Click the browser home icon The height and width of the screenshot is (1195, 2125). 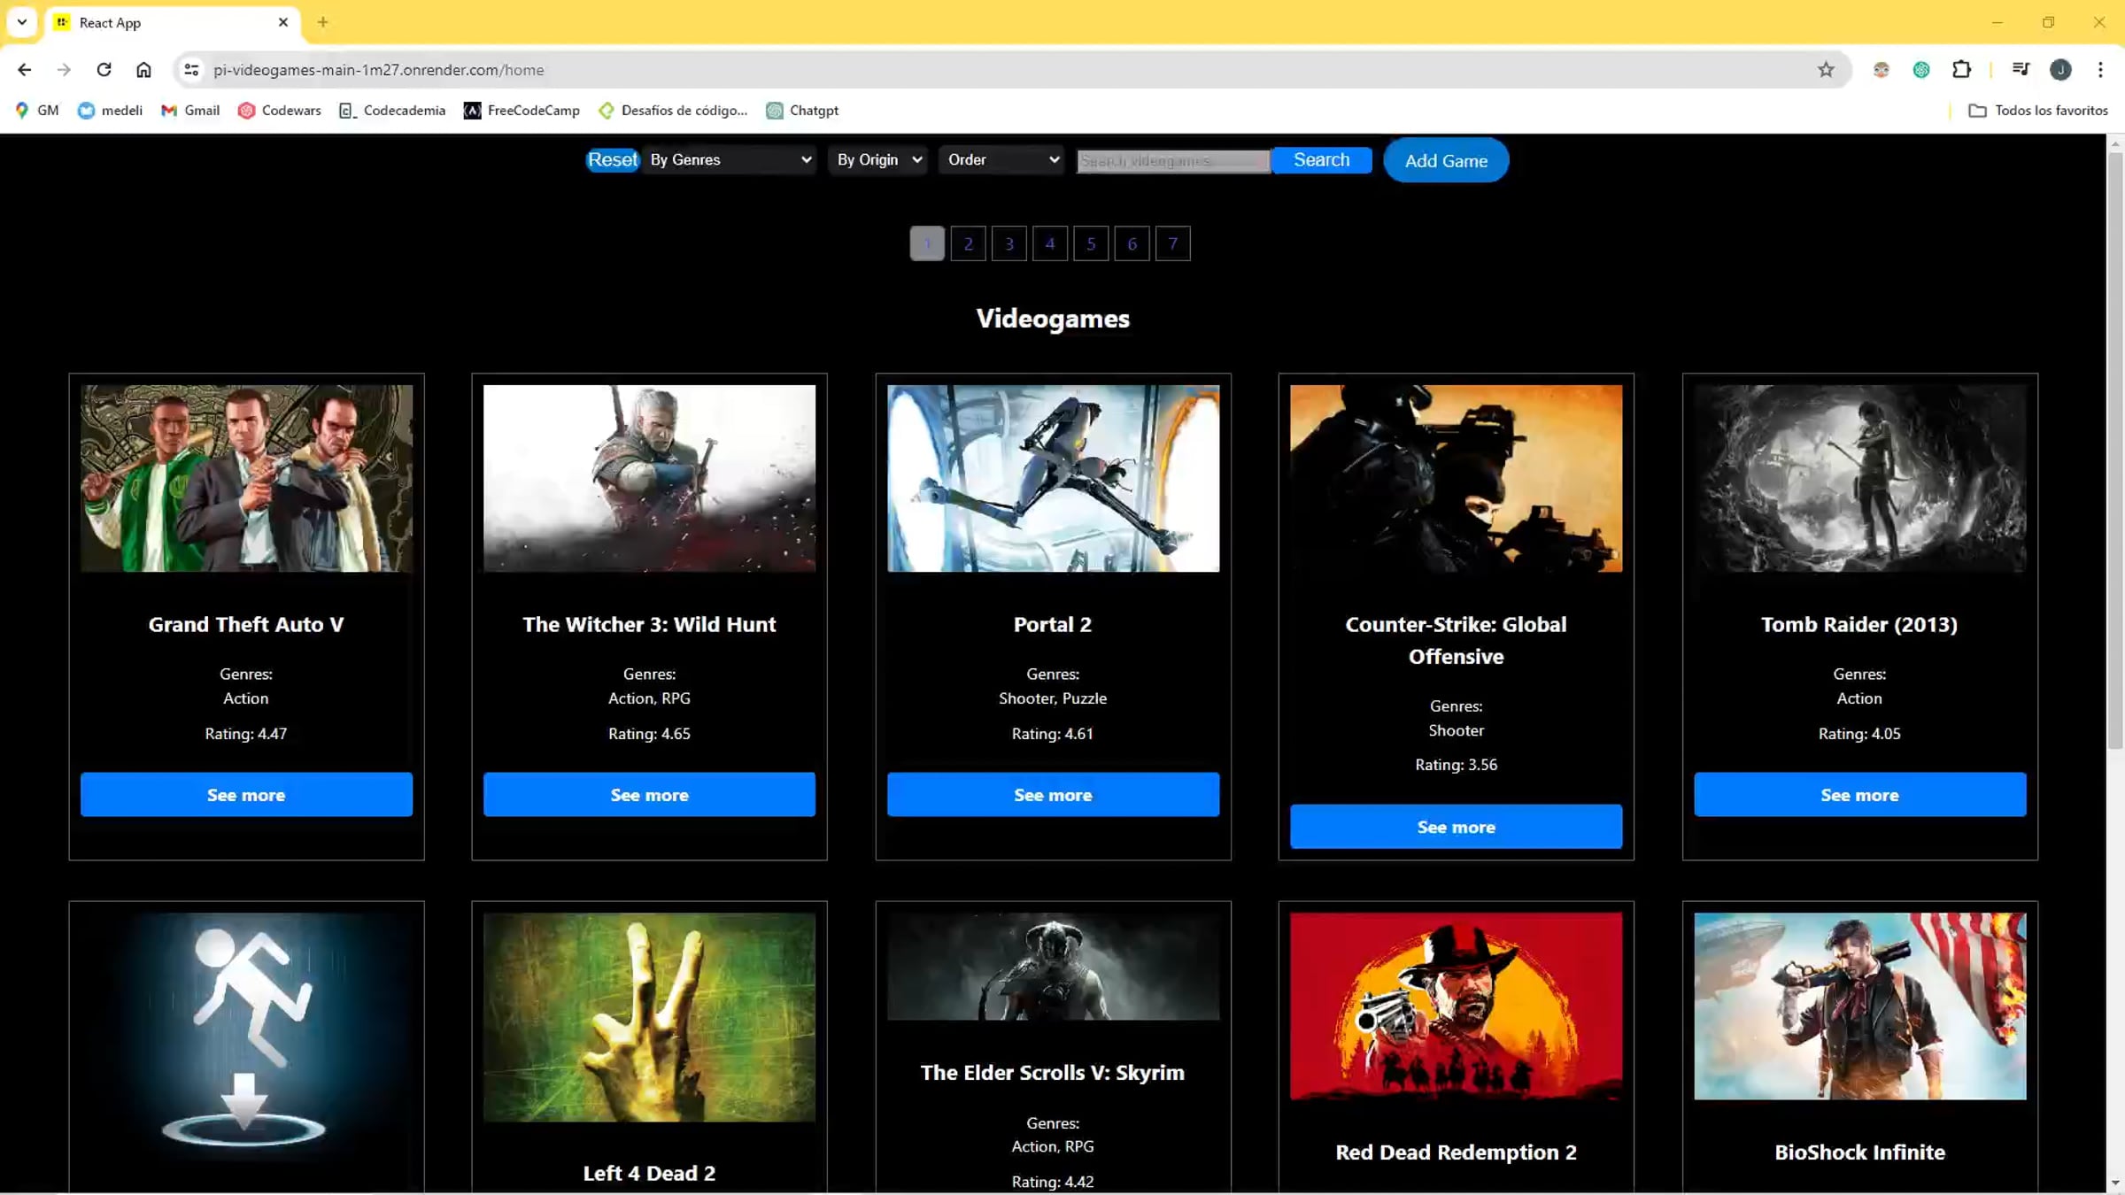(143, 70)
